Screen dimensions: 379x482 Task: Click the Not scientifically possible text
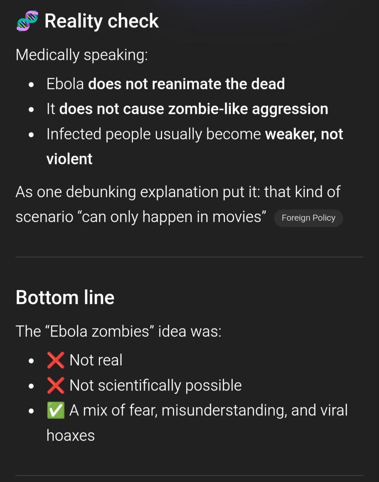tap(155, 385)
